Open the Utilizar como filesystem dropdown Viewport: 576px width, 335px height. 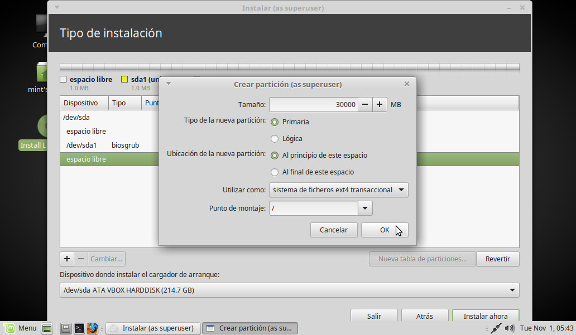338,190
